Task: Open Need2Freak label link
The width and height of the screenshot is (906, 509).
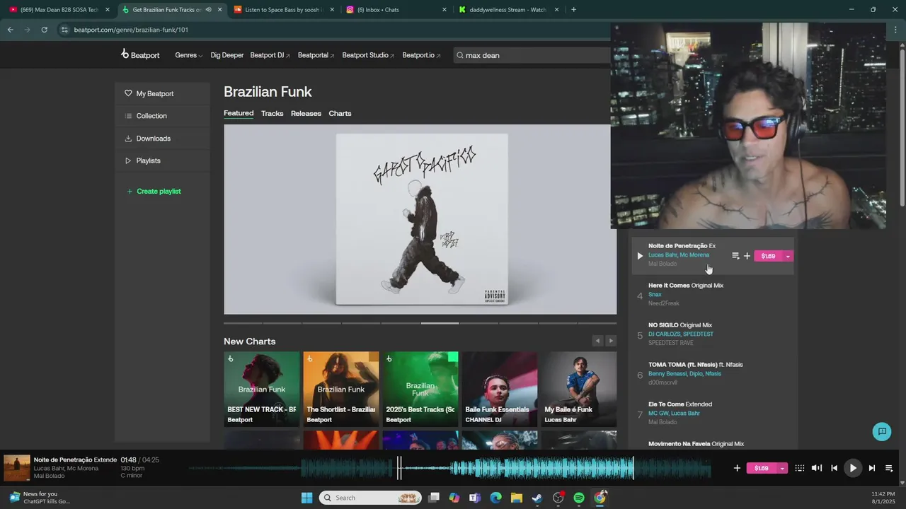Action: click(663, 303)
